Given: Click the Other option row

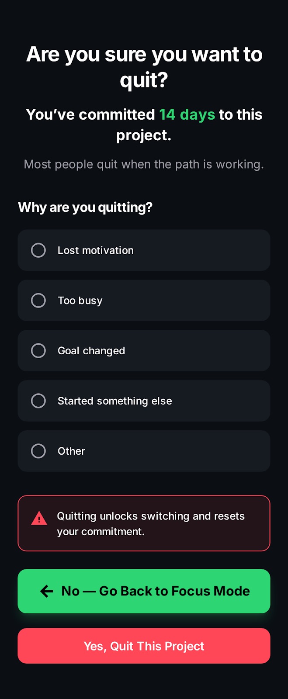Looking at the screenshot, I should [x=144, y=451].
